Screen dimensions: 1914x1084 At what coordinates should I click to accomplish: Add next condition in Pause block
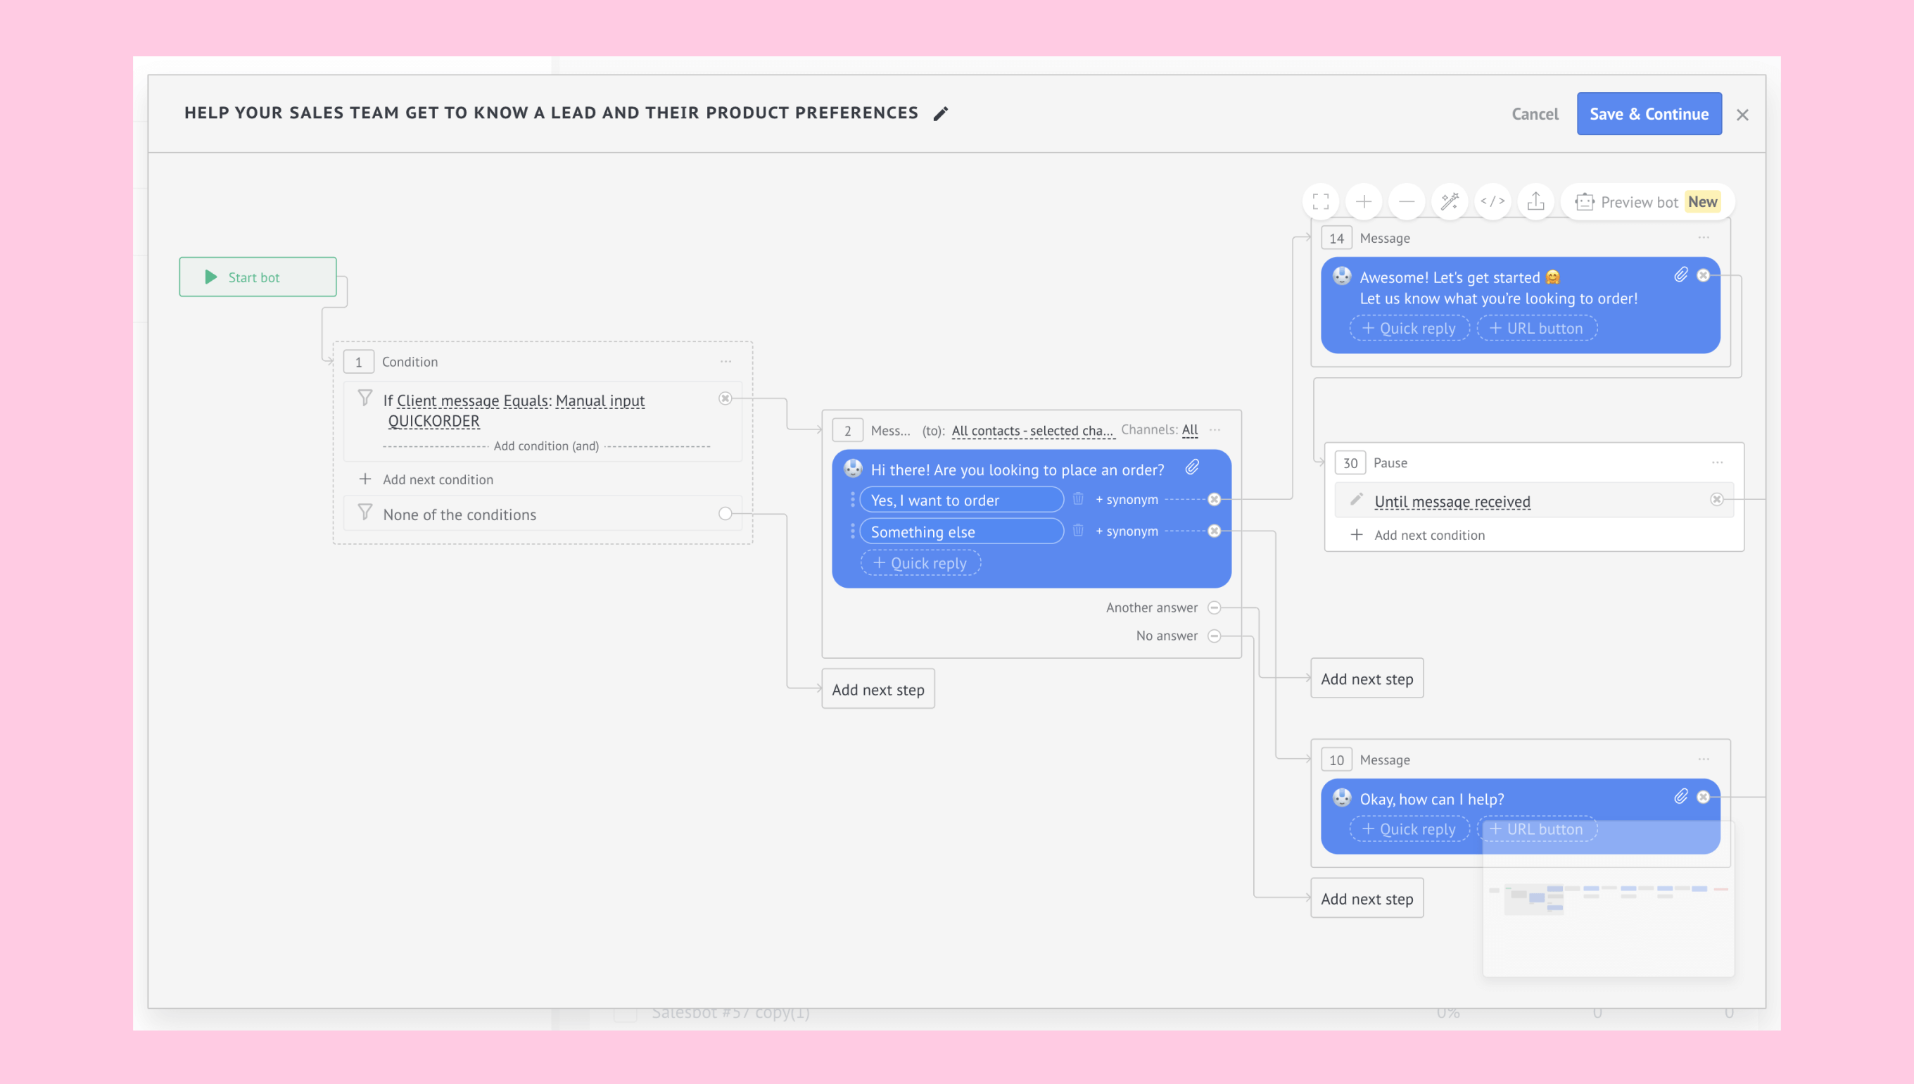point(1419,535)
